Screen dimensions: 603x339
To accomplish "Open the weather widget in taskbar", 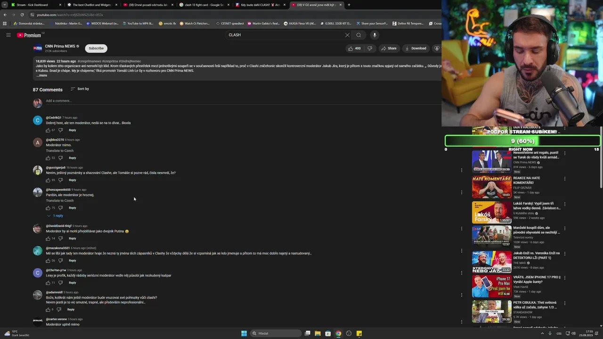I will (x=17, y=333).
